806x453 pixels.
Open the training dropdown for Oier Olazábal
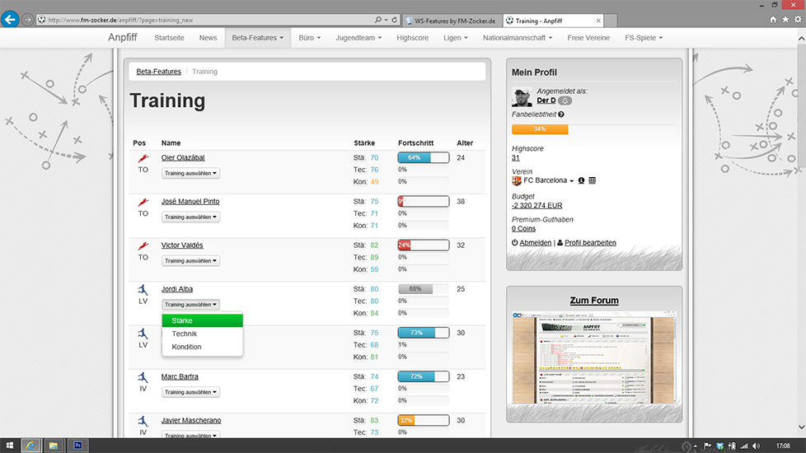coord(190,173)
